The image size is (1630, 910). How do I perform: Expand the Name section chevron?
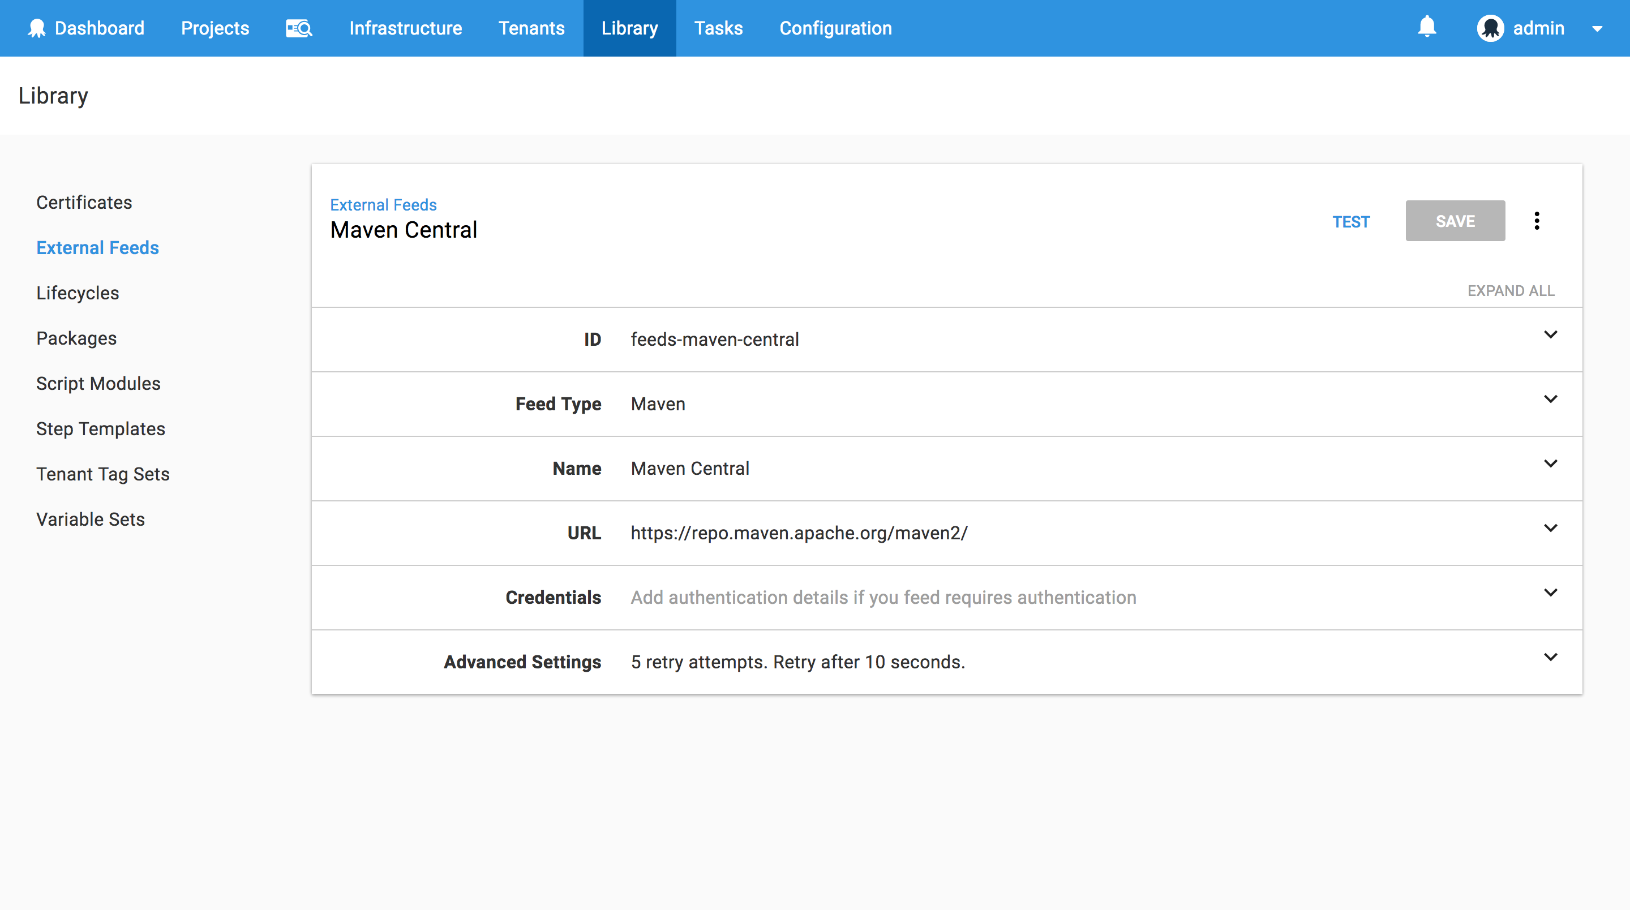[1550, 464]
